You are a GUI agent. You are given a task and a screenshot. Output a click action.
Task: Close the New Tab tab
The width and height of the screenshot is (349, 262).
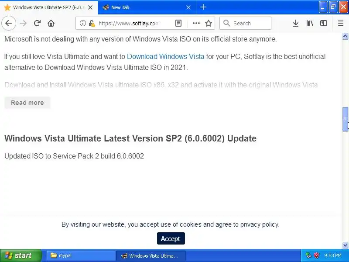(x=188, y=7)
